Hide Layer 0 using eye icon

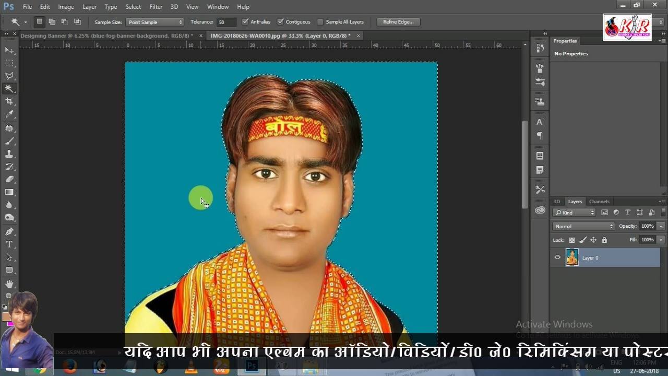[557, 257]
